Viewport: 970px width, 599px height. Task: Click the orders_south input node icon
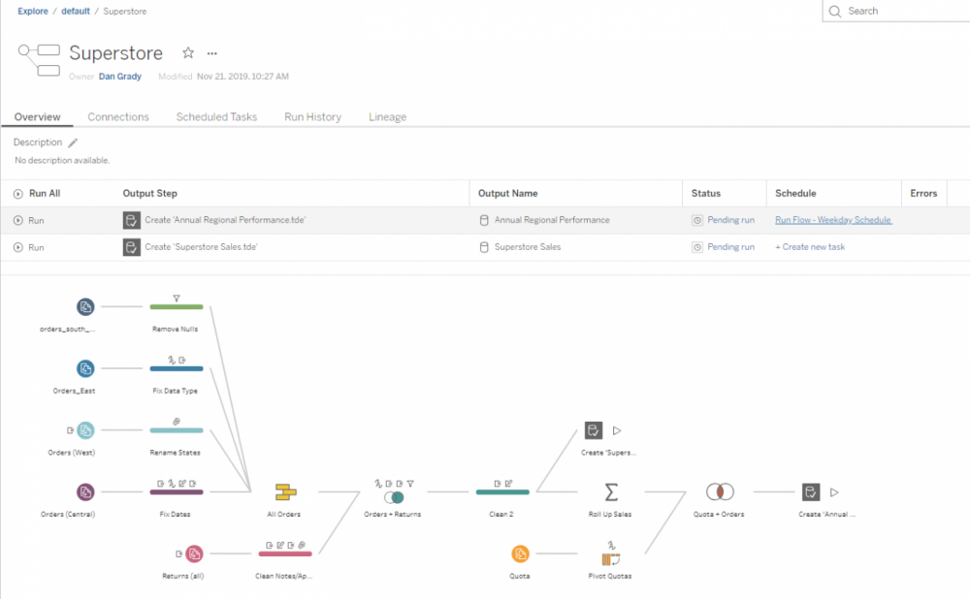coord(85,306)
